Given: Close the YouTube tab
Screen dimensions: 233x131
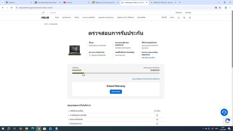Looking at the screenshot, I should pos(89,2).
